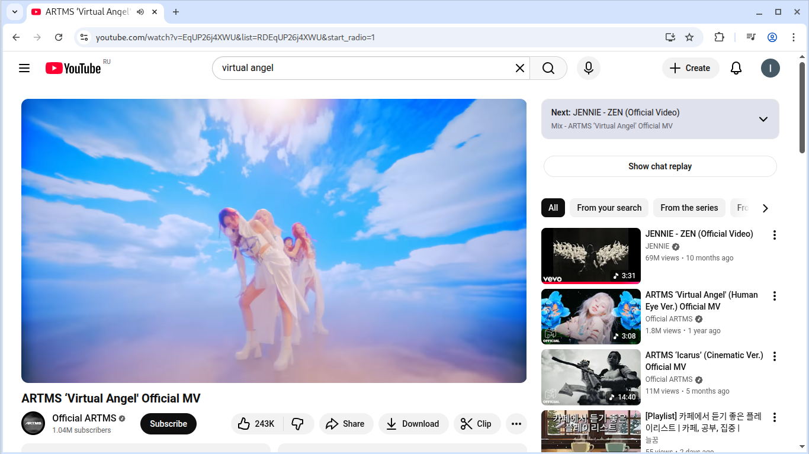The width and height of the screenshot is (809, 454).
Task: Click the magnifier search button
Action: pos(548,68)
